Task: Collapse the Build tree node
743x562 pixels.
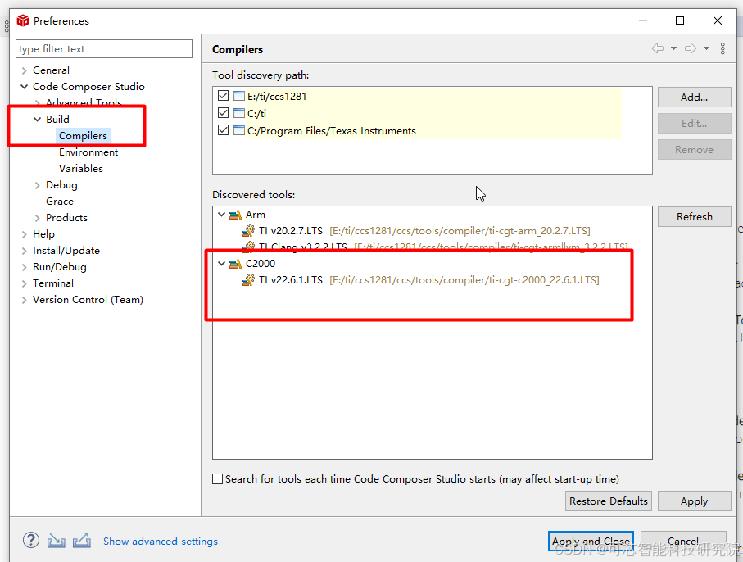Action: [37, 120]
